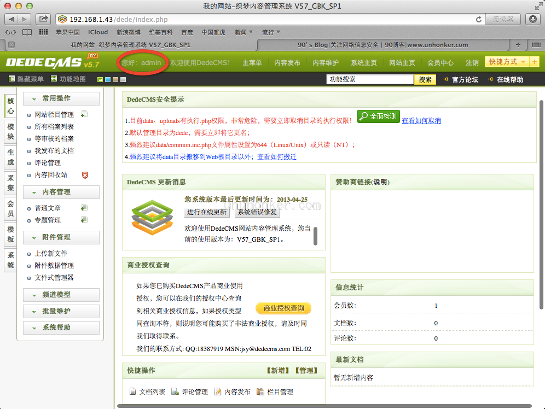Click the add icon next to 专题管理
The height and width of the screenshot is (409, 545).
[84, 220]
